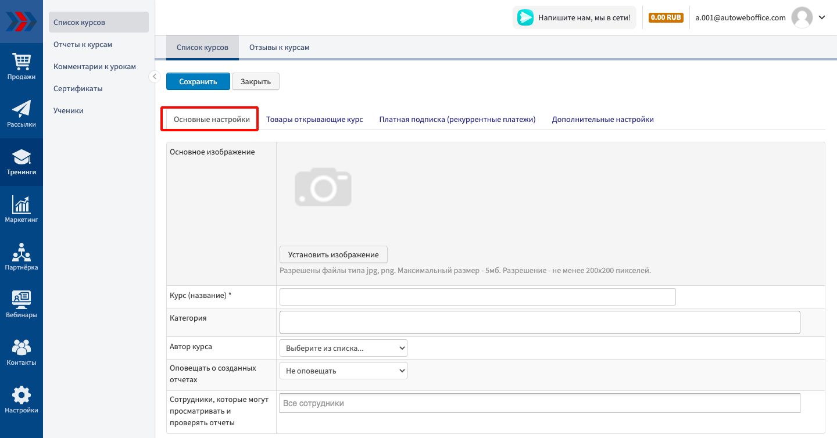Viewport: 837px width, 438px height.
Task: Click the online chat play icon
Action: click(525, 17)
